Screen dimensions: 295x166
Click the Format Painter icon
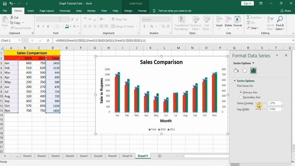point(12,28)
